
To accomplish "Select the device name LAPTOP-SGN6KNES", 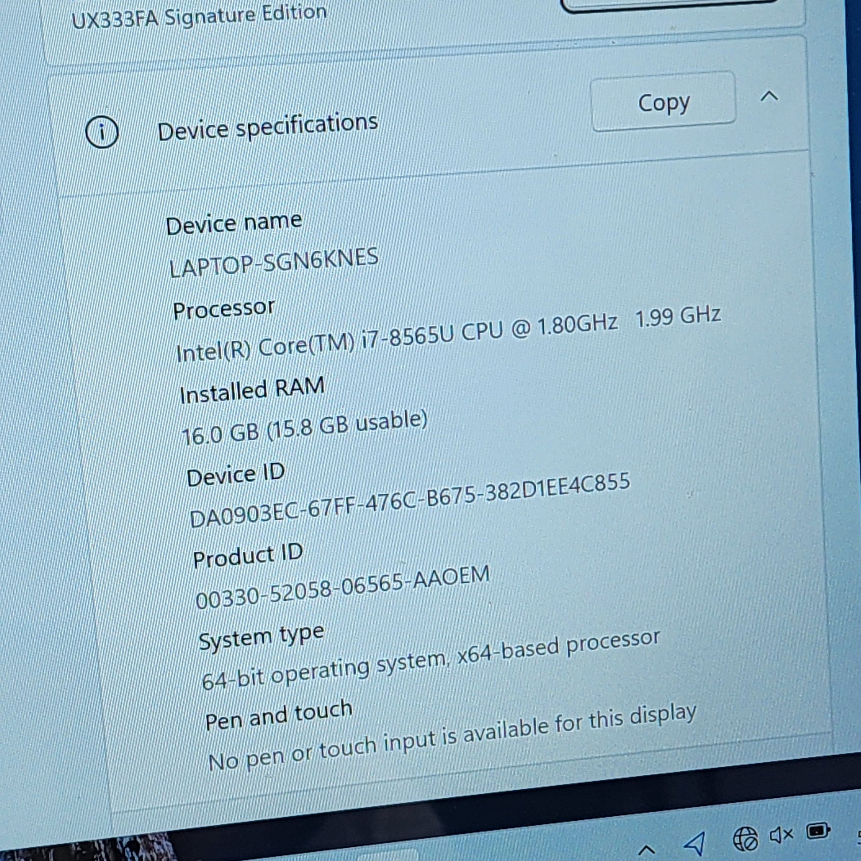I will point(273,262).
